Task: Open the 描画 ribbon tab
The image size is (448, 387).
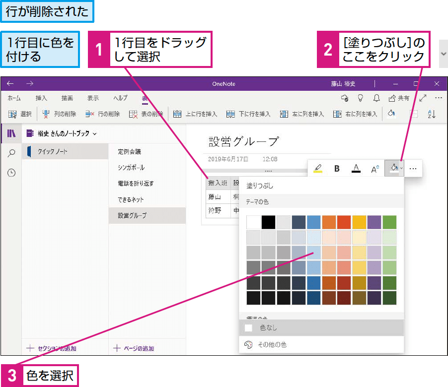Action: point(67,98)
